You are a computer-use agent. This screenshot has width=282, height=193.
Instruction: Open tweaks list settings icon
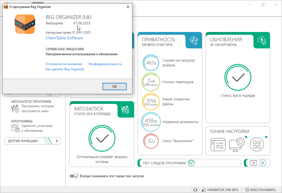218,145
